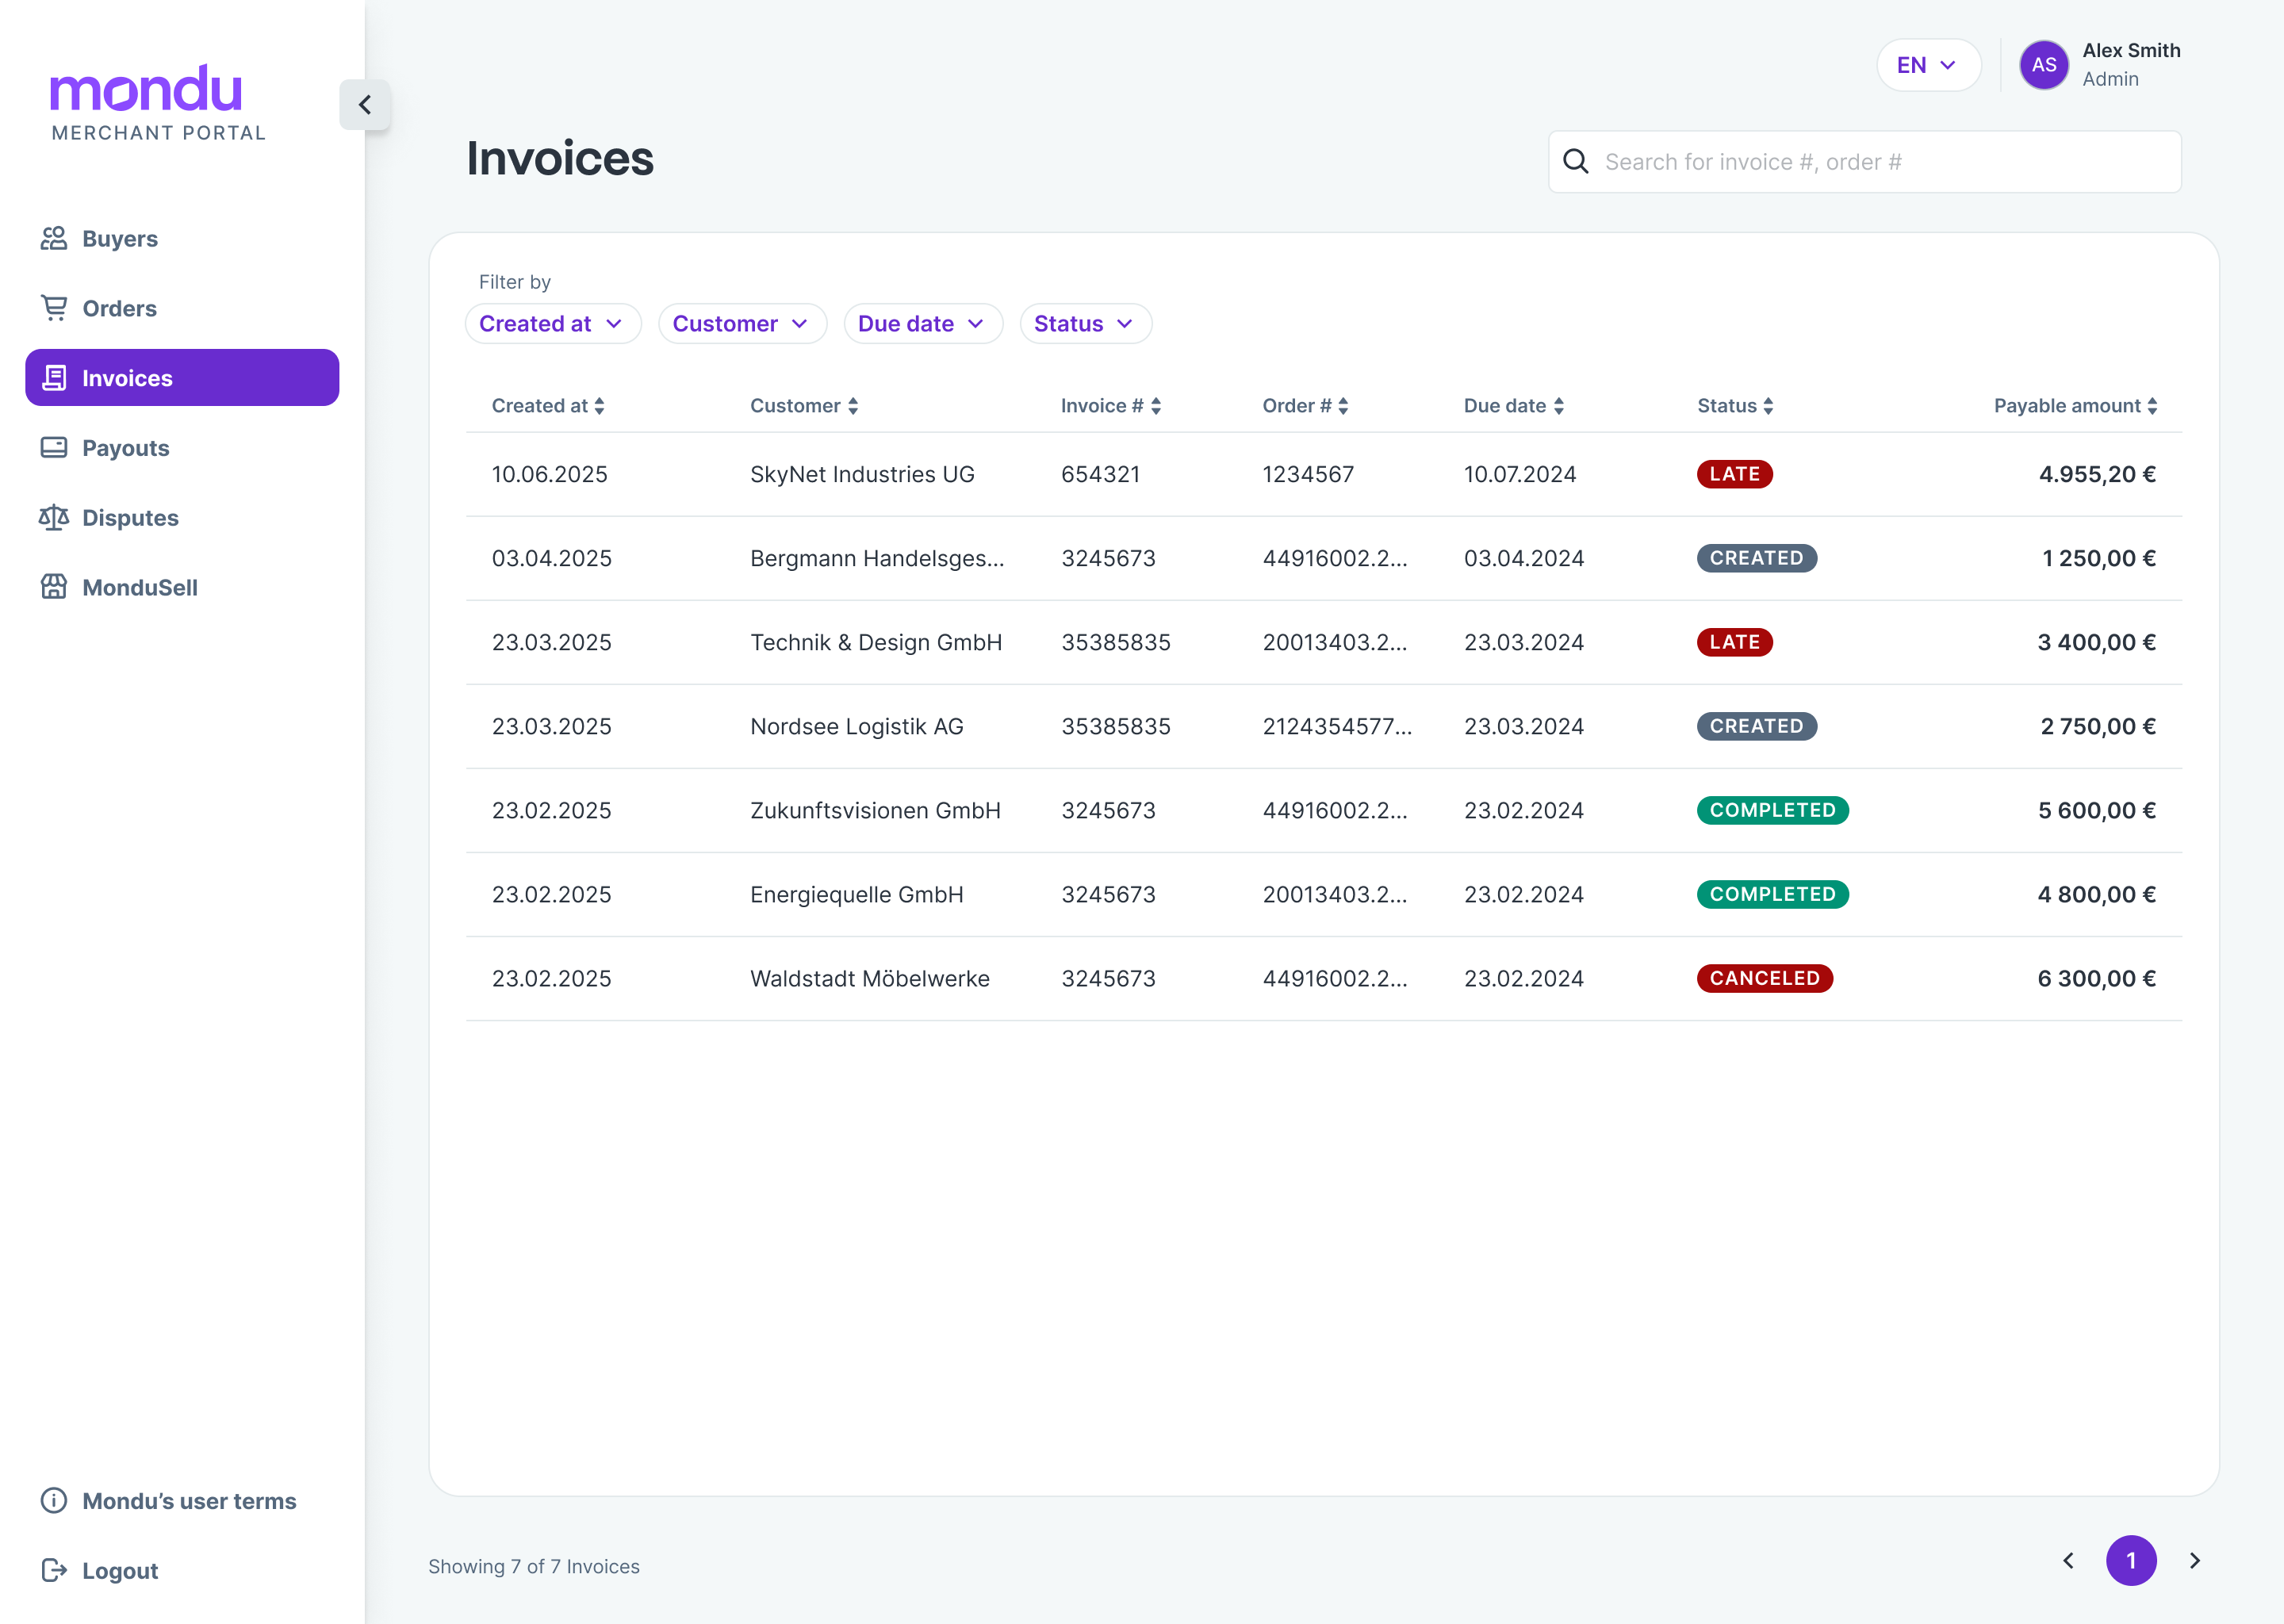Open the EN language selector
Viewport: 2284px width, 1624px height.
[1927, 65]
